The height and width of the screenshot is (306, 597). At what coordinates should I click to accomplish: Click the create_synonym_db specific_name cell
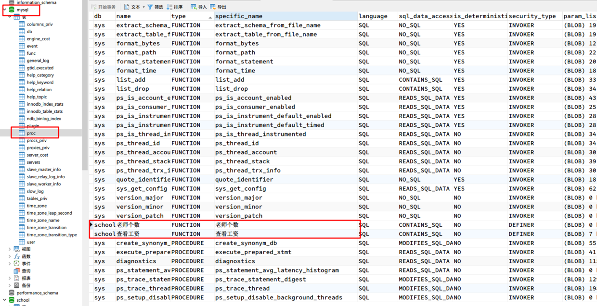[286, 243]
